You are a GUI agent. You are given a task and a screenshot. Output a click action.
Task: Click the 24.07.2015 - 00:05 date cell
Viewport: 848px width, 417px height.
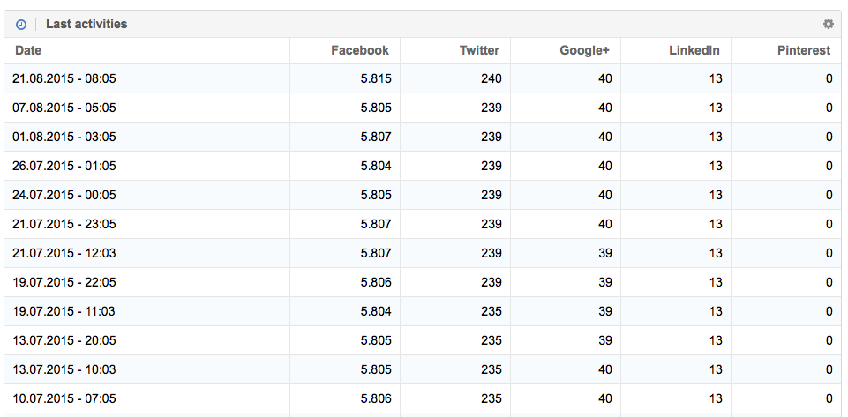point(64,195)
